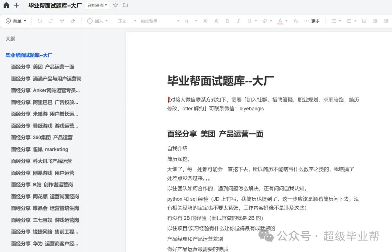Insert checkbox task list
The width and height of the screenshot is (392, 252).
[364, 21]
